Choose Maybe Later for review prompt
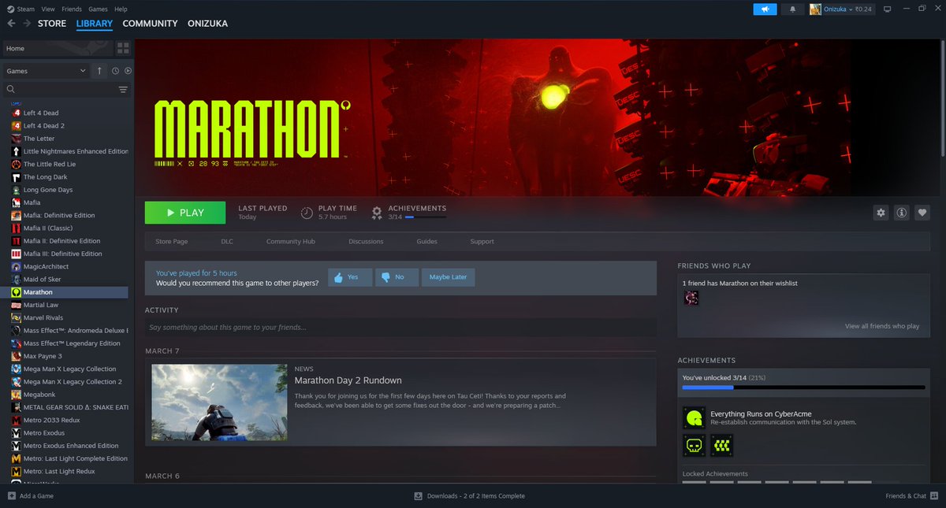 click(x=449, y=277)
